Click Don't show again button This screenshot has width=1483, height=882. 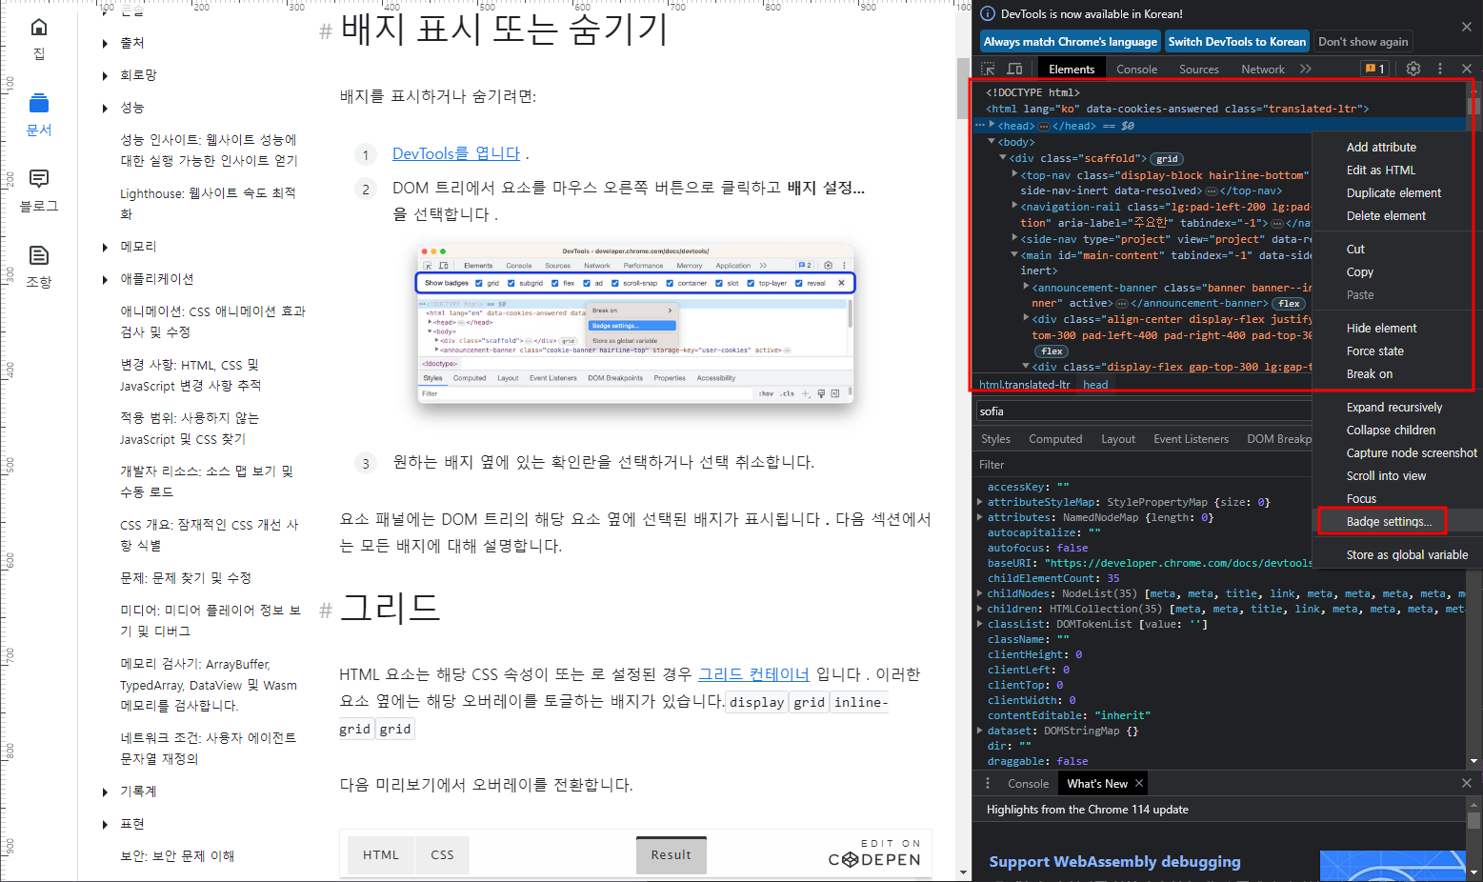pyautogui.click(x=1363, y=42)
